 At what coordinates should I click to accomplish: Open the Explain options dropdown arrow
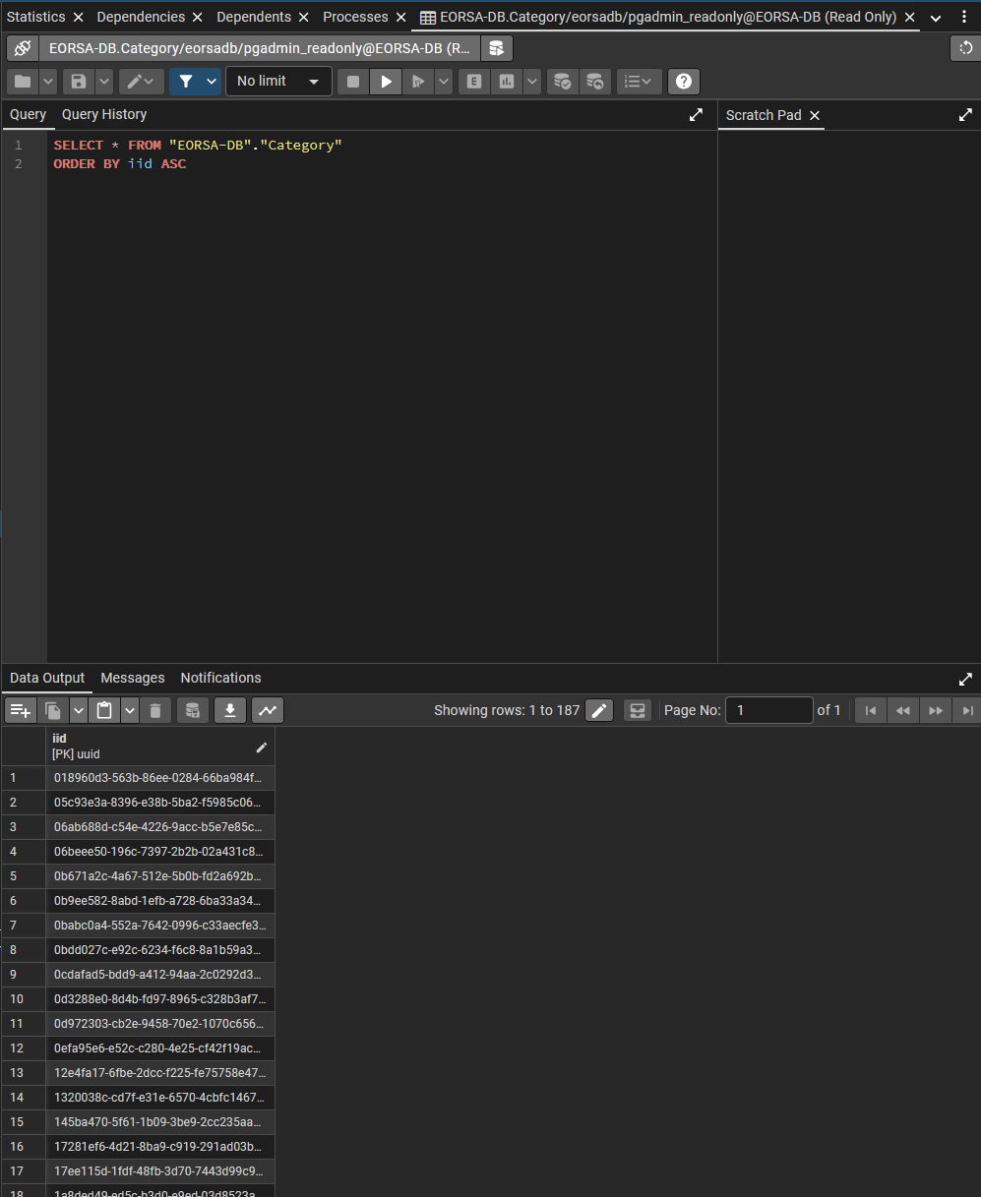tap(532, 82)
